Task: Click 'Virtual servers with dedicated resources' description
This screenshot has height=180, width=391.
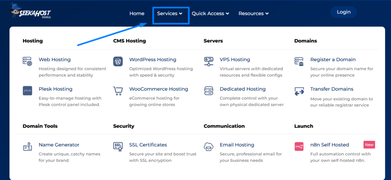Action: tap(251, 72)
